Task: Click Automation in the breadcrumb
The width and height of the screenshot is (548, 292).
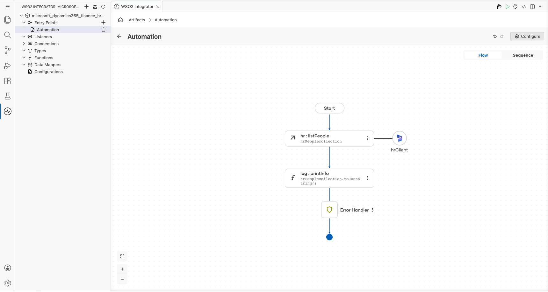Action: click(x=166, y=20)
